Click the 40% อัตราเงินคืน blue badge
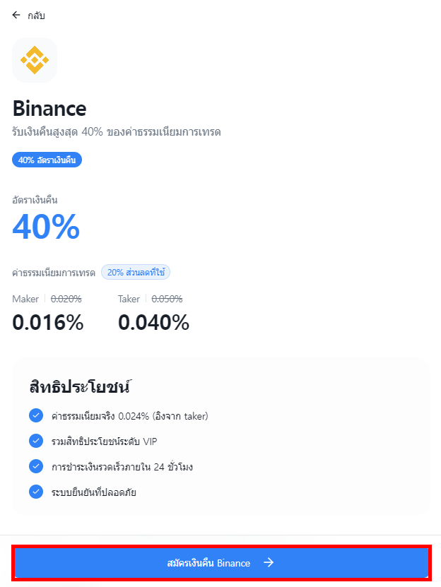The width and height of the screenshot is (441, 587). click(x=47, y=160)
